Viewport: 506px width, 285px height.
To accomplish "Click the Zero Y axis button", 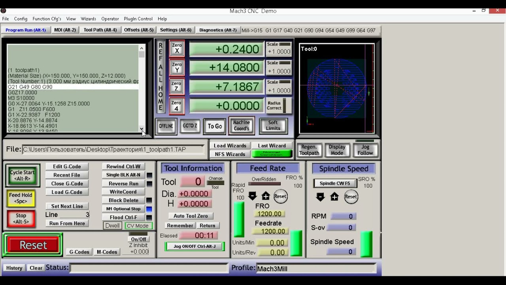I will click(177, 68).
